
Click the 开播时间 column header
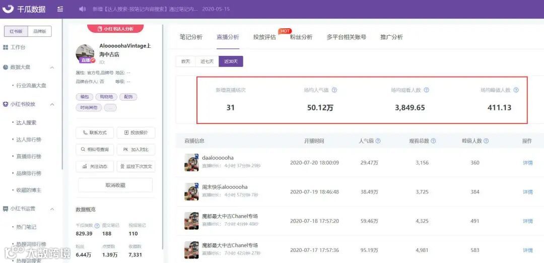pos(314,141)
